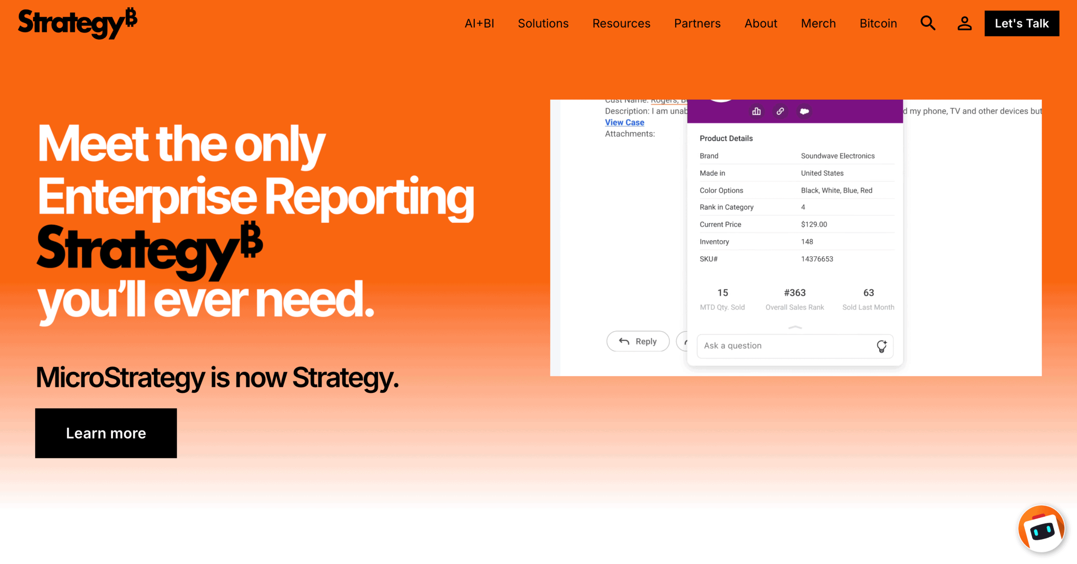This screenshot has height=564, width=1077.
Task: Collapse the Ask a question panel chevron
Action: coord(795,328)
